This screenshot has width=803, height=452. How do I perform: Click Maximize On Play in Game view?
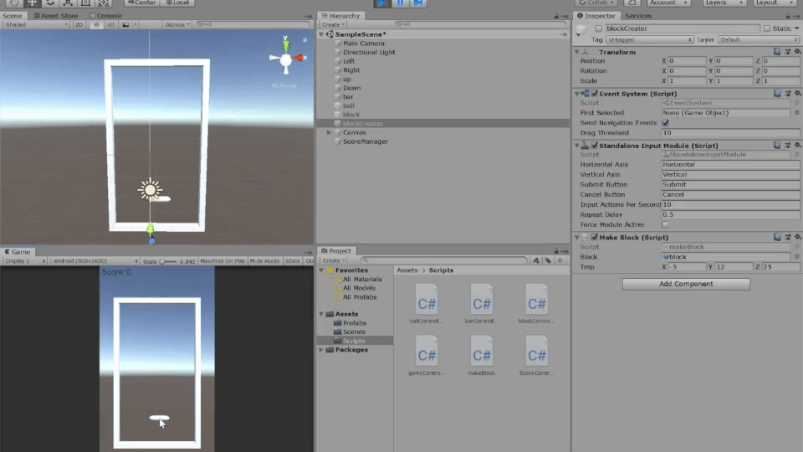[x=223, y=261]
